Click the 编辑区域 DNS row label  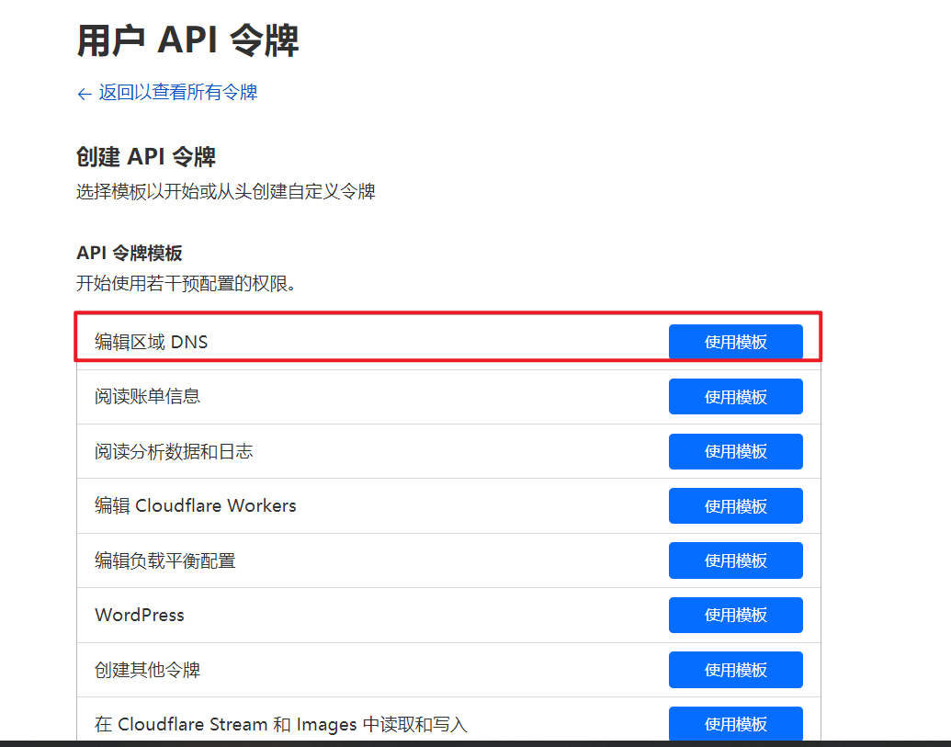coord(152,343)
